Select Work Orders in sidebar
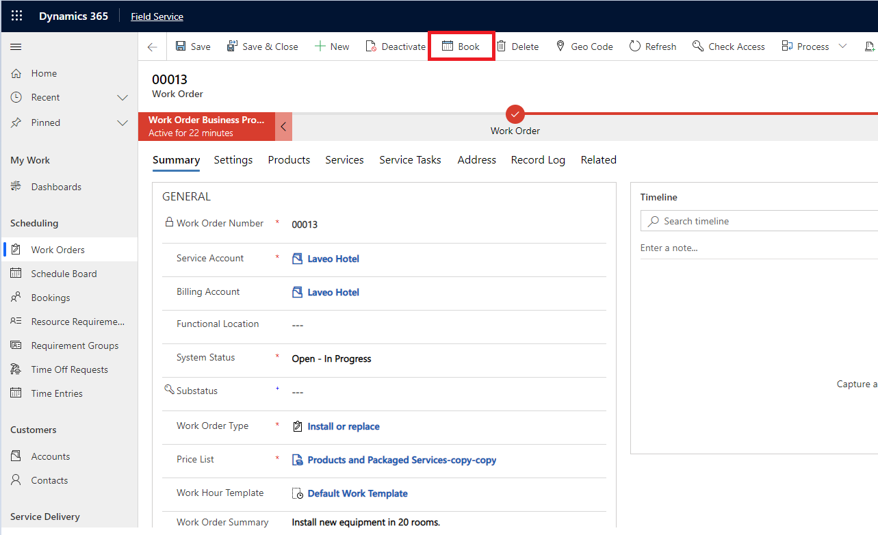Screen dimensions: 878x535 69,250
